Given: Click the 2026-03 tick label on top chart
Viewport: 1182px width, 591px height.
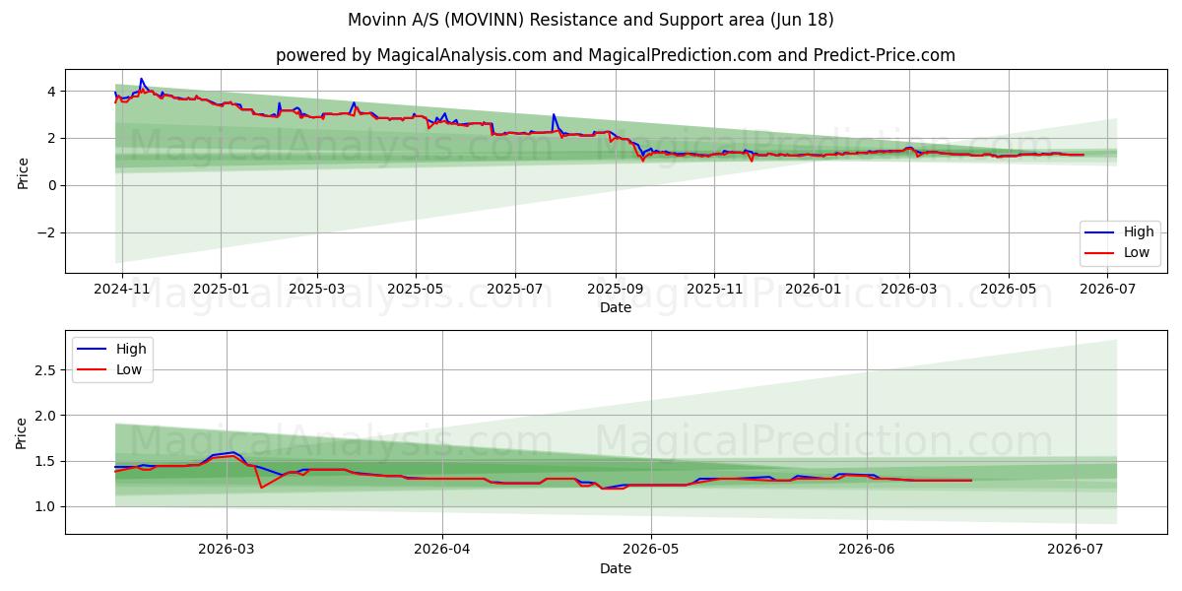Looking at the screenshot, I should click(x=908, y=291).
